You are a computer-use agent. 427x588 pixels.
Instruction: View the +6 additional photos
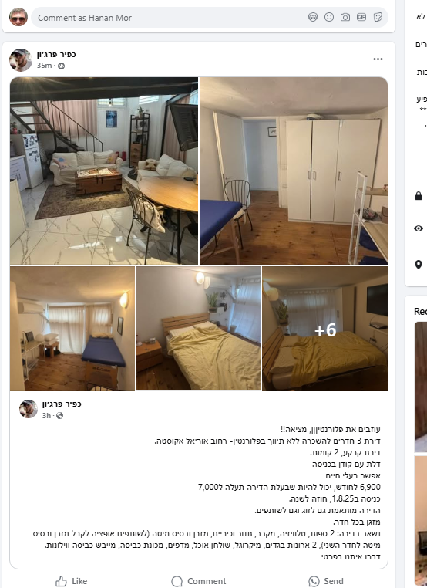click(x=325, y=329)
